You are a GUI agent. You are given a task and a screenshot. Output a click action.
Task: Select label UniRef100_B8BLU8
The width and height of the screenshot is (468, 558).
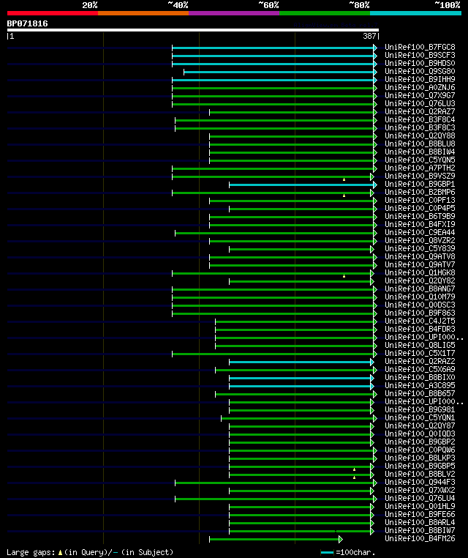[420, 144]
